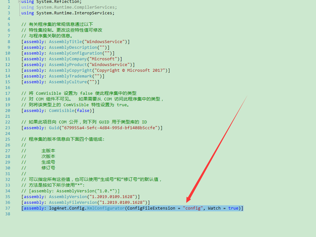Click AssemblyVersion attribute on line 35
Viewport: 316px width, 237px height.
pyautogui.click(x=68, y=197)
